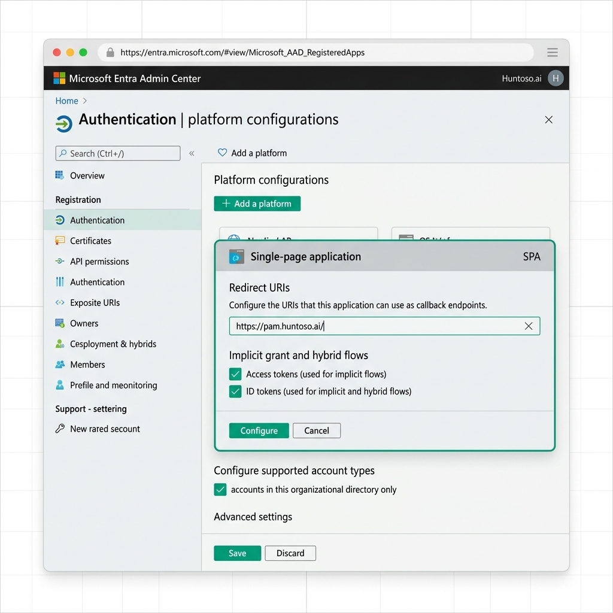Collapse the sidebar with double chevron
This screenshot has width=613, height=613.
192,153
